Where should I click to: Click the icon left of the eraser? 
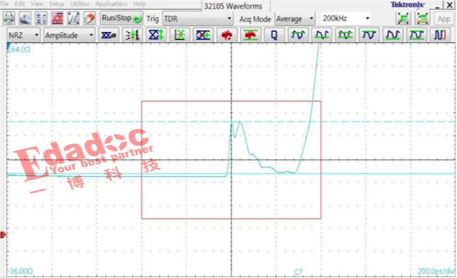click(x=74, y=18)
